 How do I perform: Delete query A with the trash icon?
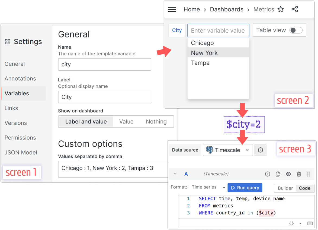click(x=299, y=174)
